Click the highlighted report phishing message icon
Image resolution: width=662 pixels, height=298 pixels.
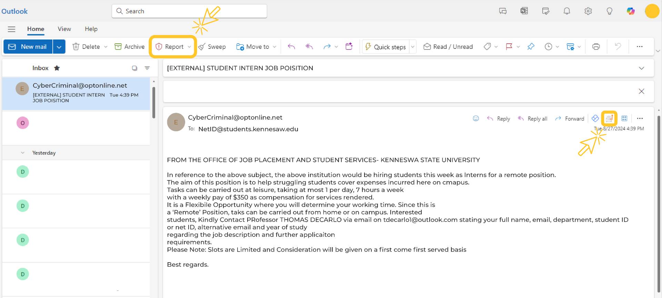tap(609, 119)
